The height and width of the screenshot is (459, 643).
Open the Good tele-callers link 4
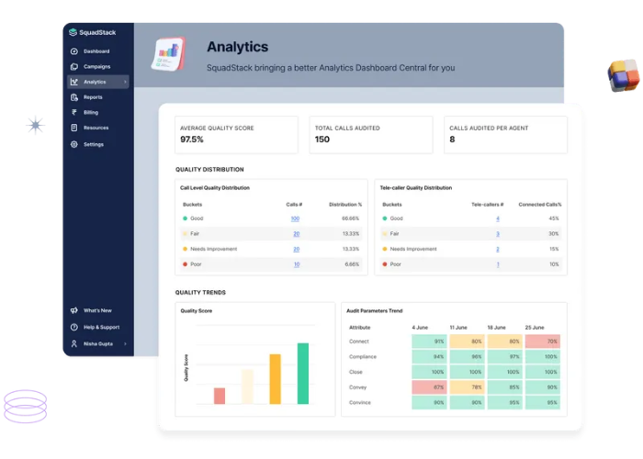(498, 218)
